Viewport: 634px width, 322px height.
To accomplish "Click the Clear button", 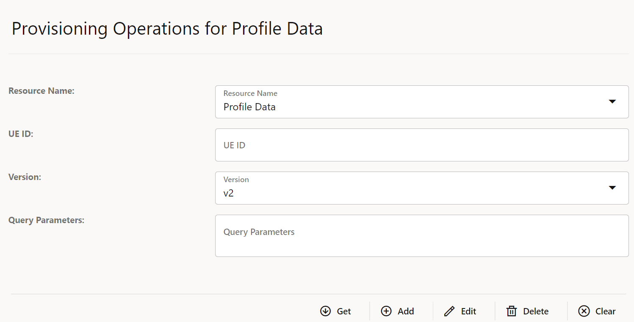I will [x=597, y=311].
